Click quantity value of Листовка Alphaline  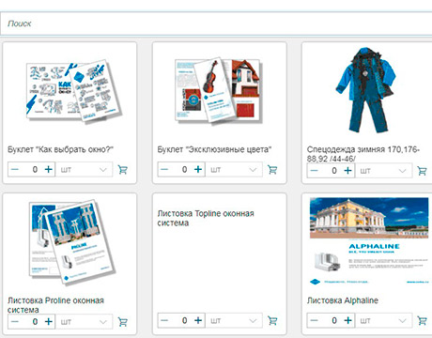334,320
